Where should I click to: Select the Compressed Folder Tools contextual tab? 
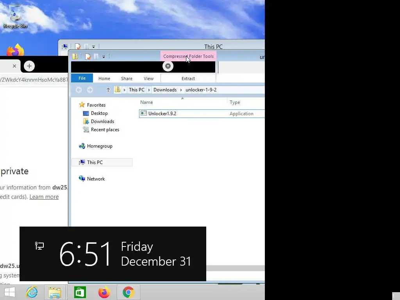tap(188, 56)
